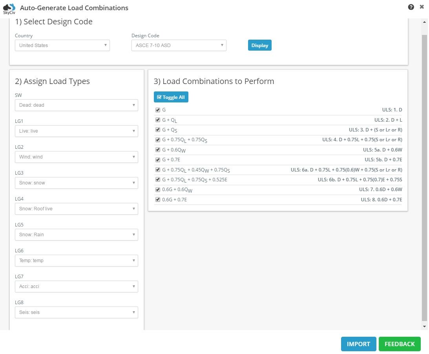429x354 pixels.
Task: Uncheck the 0.6G + 0.7E checkbox
Action: coord(158,199)
